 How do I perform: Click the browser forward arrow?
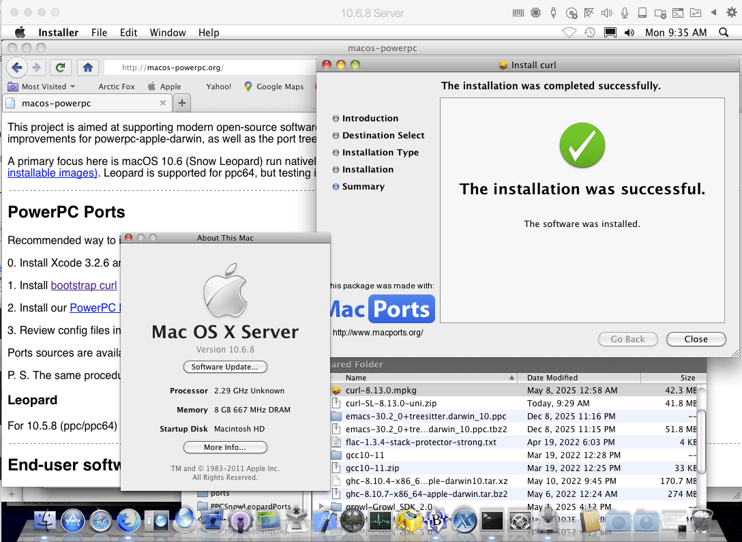37,67
